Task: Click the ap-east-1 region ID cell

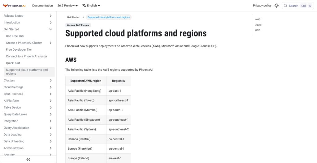Action: [x=119, y=91]
